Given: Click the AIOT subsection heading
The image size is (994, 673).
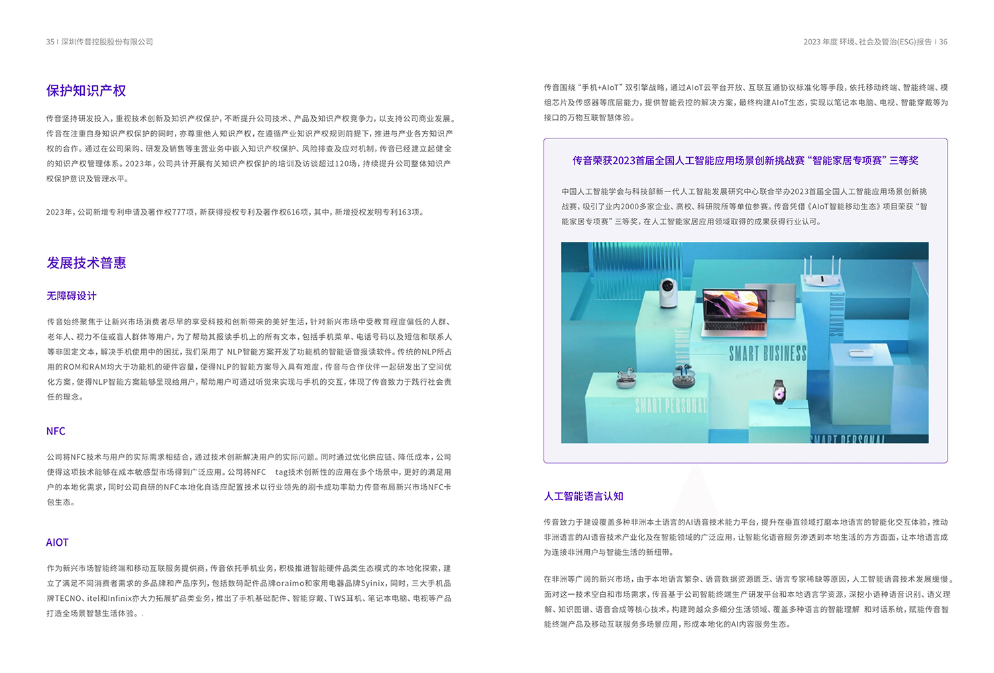Looking at the screenshot, I should (x=57, y=543).
